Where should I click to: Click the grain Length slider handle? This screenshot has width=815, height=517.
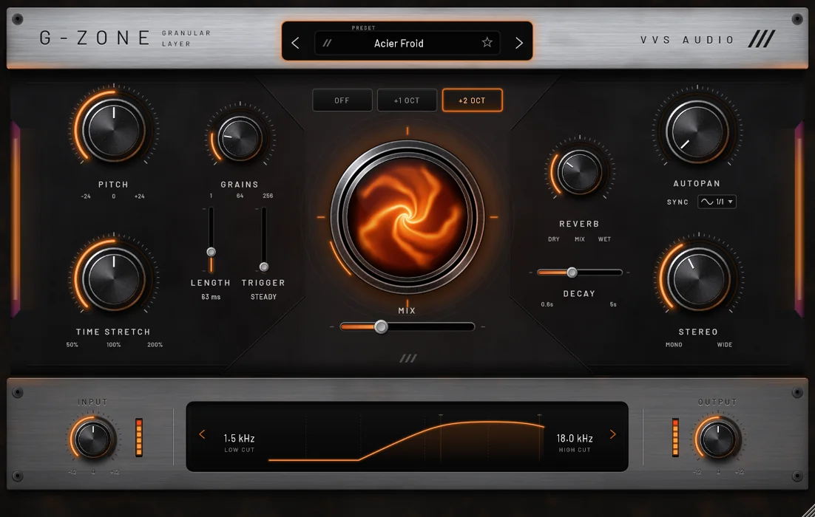point(211,252)
